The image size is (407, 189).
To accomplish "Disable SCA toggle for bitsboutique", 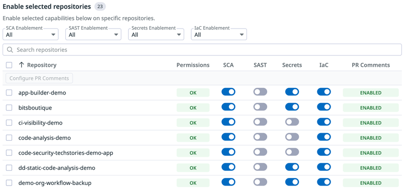I will tap(228, 107).
